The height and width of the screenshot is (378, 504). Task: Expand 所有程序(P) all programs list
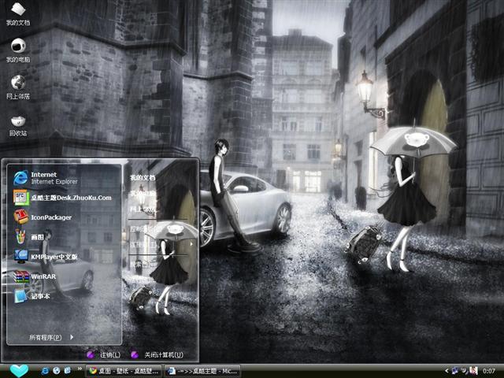tap(51, 337)
